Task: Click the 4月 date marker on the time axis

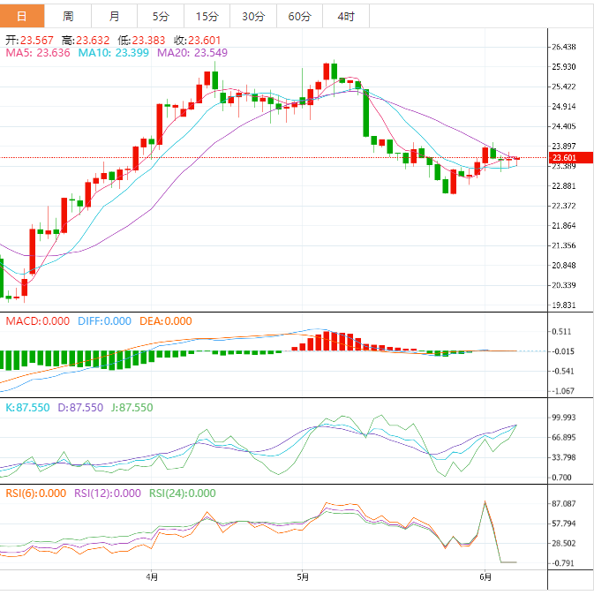Action: point(152,577)
